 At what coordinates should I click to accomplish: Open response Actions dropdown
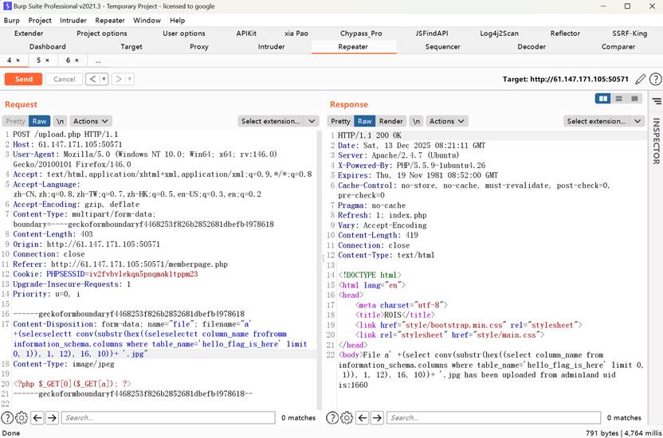[446, 121]
